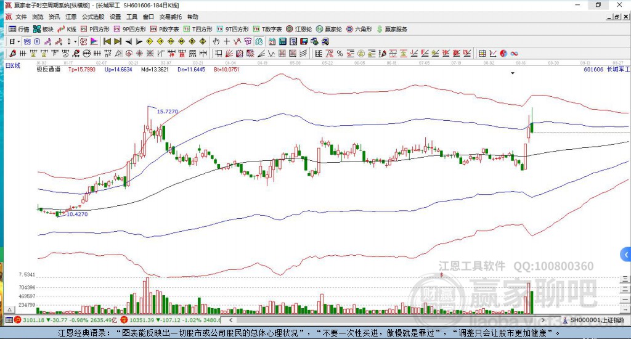Open the calendar icon in toolbar
The height and width of the screenshot is (339, 631).
pyautogui.click(x=272, y=41)
